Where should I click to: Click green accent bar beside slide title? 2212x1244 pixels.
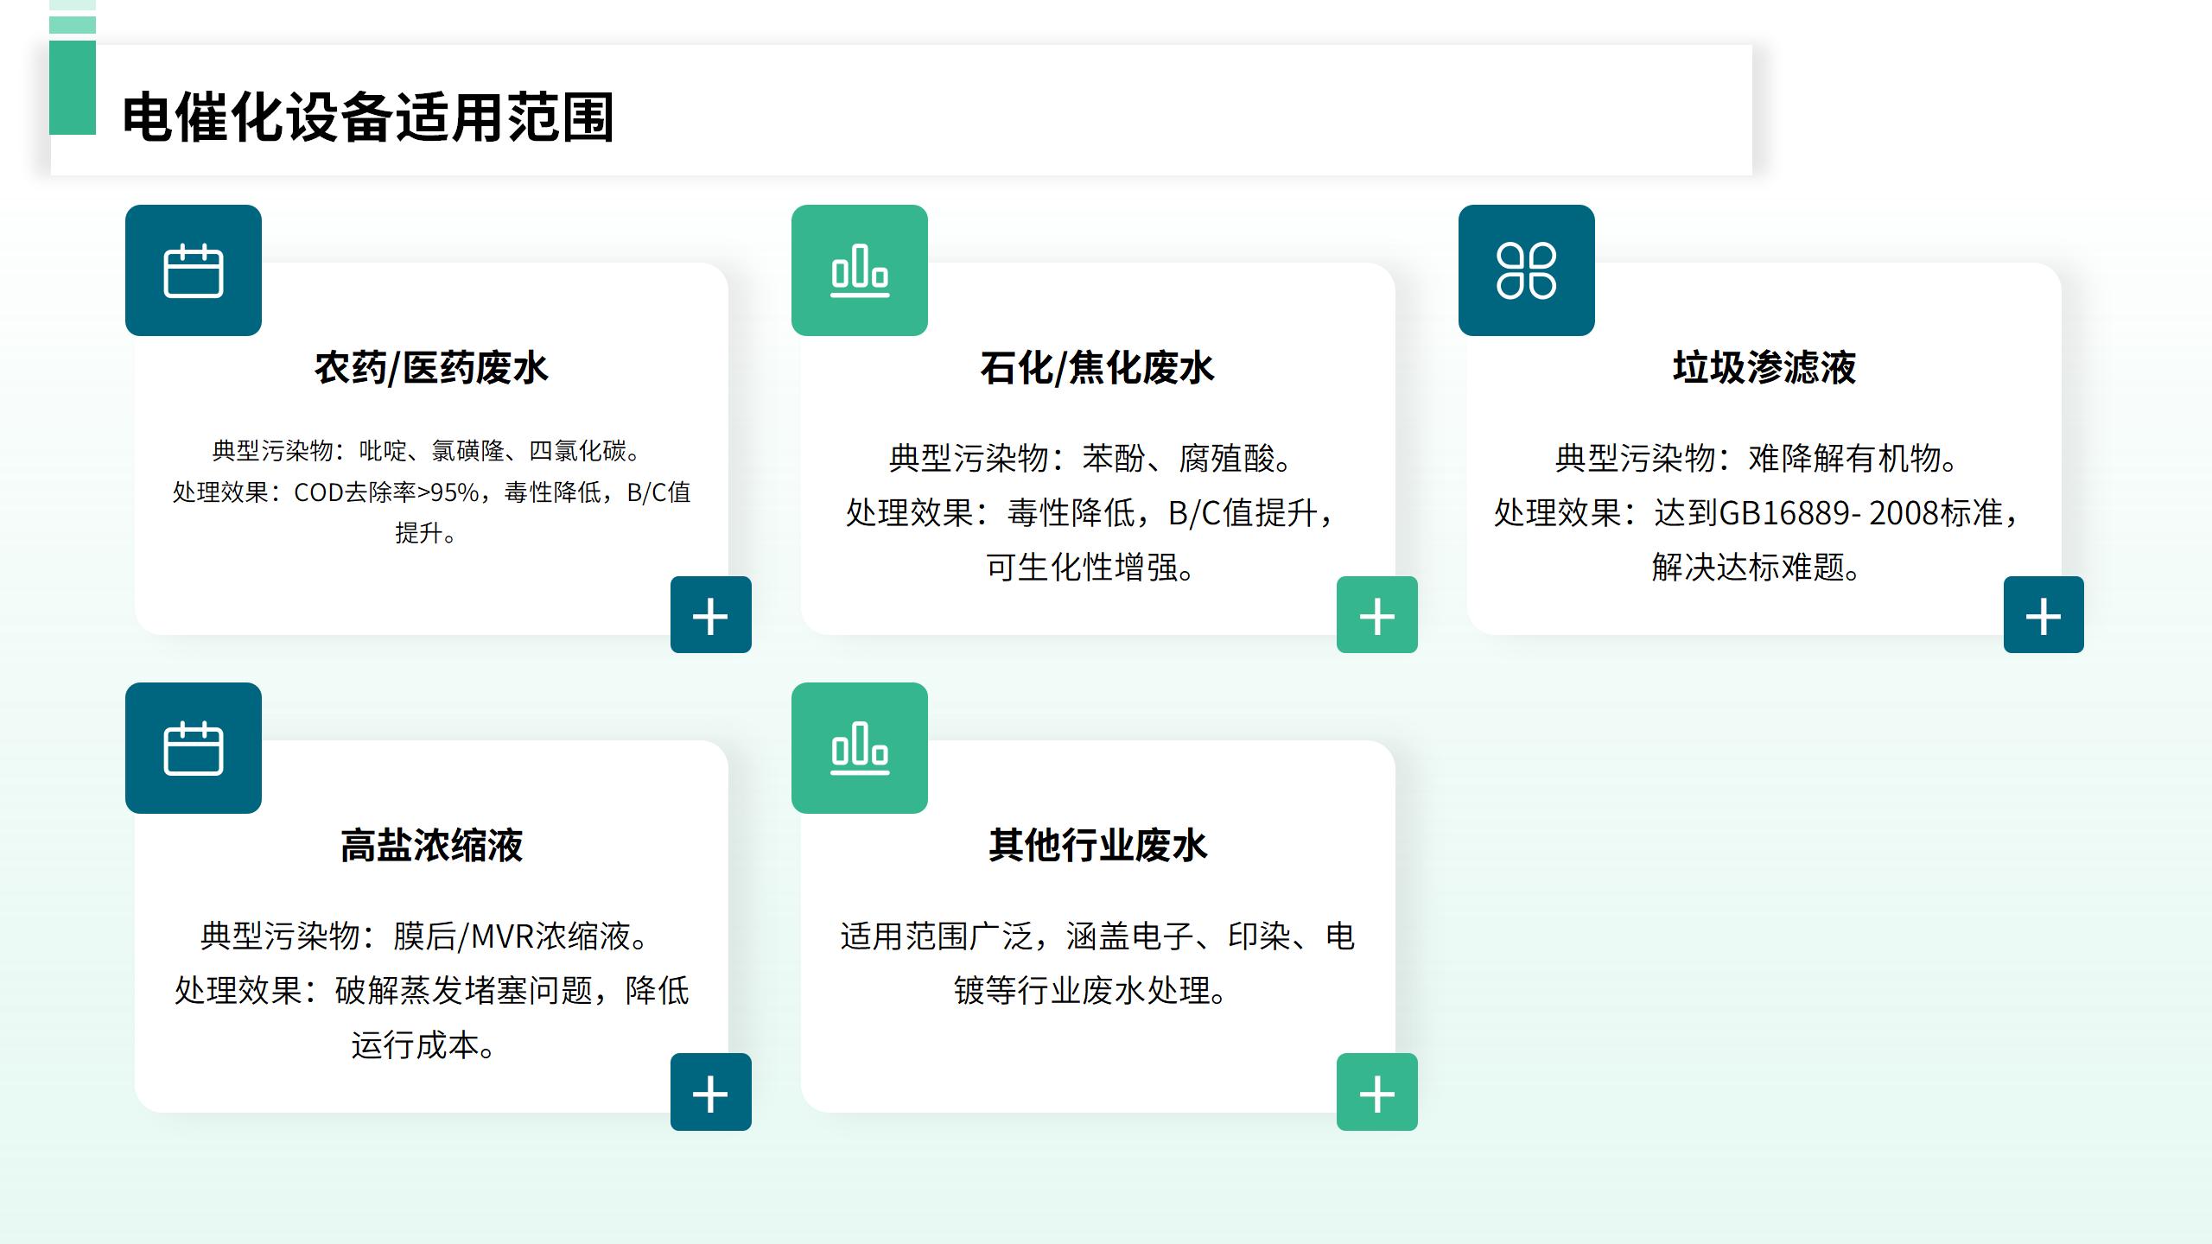coord(72,87)
